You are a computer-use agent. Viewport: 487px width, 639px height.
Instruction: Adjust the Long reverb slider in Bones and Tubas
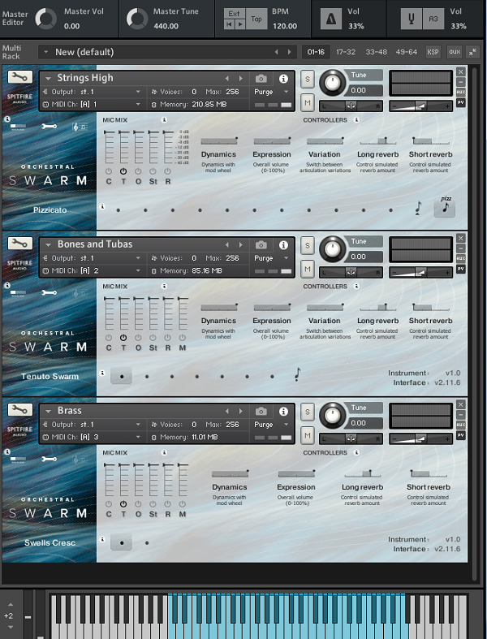coord(377,307)
